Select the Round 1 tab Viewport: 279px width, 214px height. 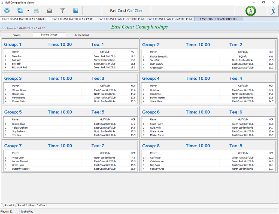[9, 205]
